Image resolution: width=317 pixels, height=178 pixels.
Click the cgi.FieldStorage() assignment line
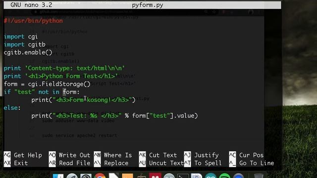point(47,84)
